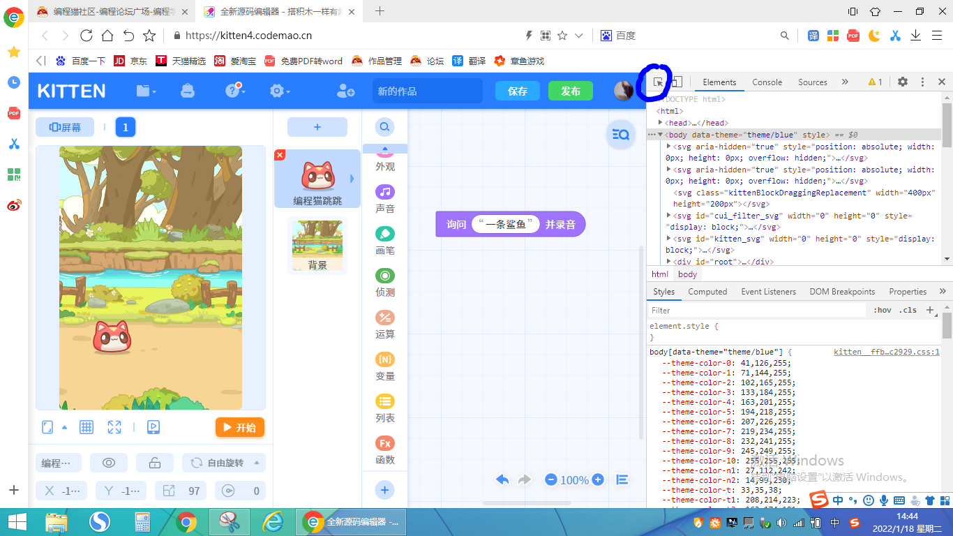Select the 侦测 sensing block category

pos(385,283)
